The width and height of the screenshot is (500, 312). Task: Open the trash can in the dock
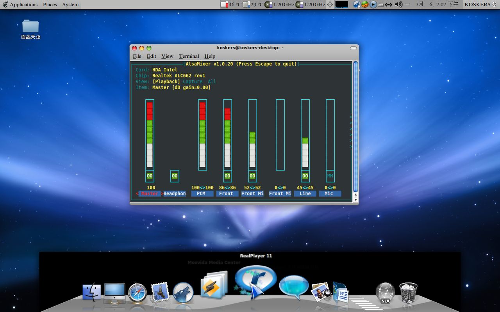[x=408, y=292]
